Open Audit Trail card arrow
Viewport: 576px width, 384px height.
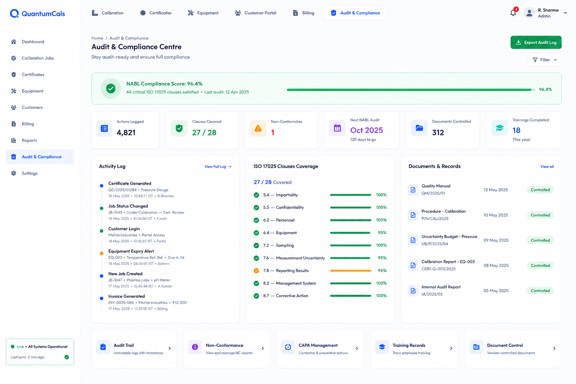pyautogui.click(x=170, y=348)
